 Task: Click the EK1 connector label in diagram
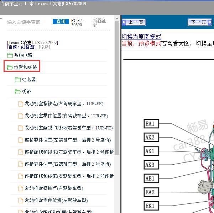pyautogui.click(x=151, y=206)
